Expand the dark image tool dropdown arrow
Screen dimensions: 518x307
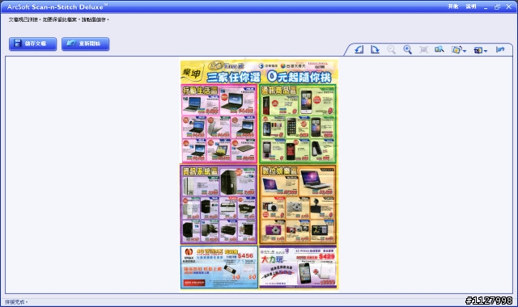pos(486,51)
